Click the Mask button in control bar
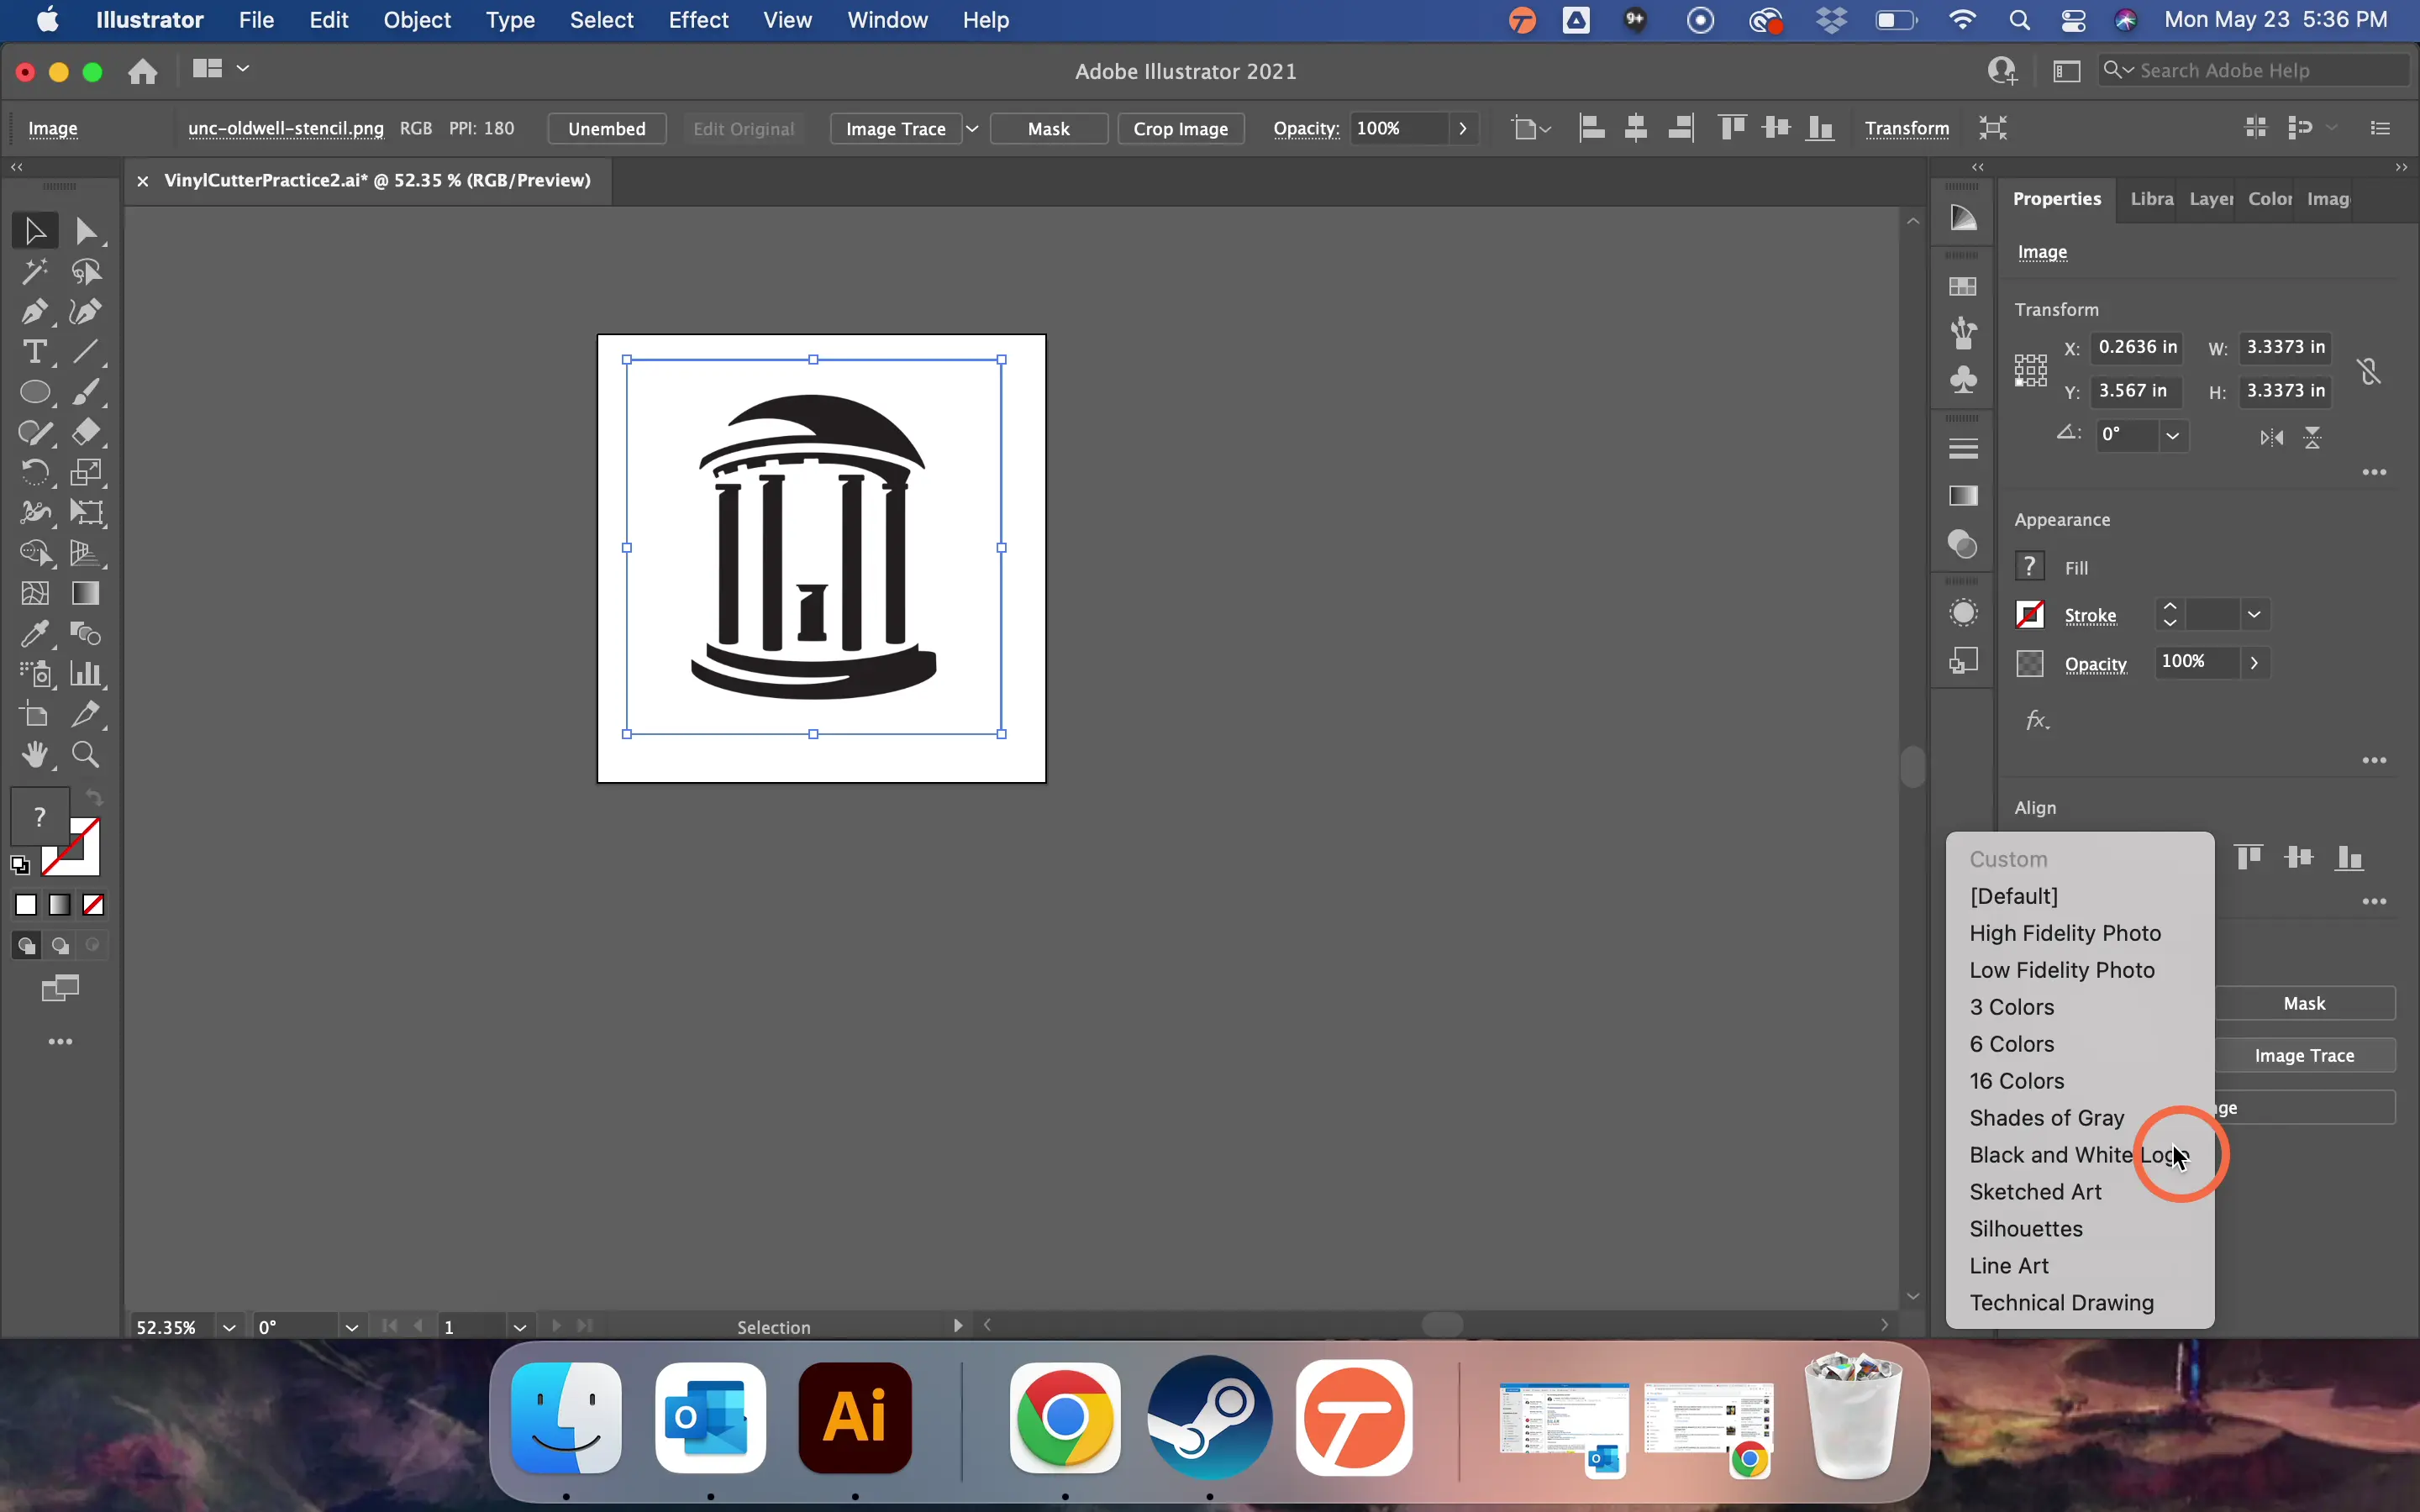This screenshot has width=2420, height=1512. (1049, 129)
